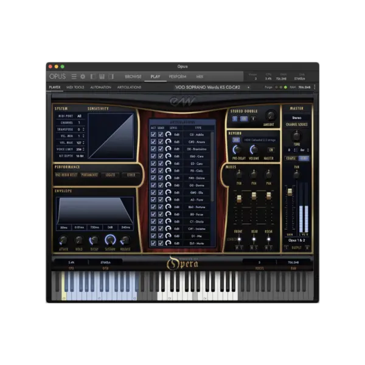Screen dimensions: 365x365
Task: Switch to the Browse tab
Action: point(133,77)
